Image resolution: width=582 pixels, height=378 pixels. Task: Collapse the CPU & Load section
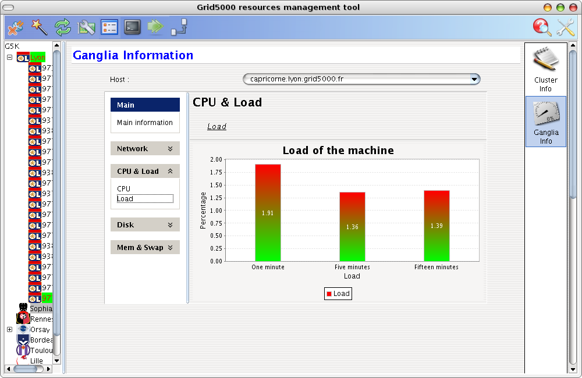(x=145, y=171)
